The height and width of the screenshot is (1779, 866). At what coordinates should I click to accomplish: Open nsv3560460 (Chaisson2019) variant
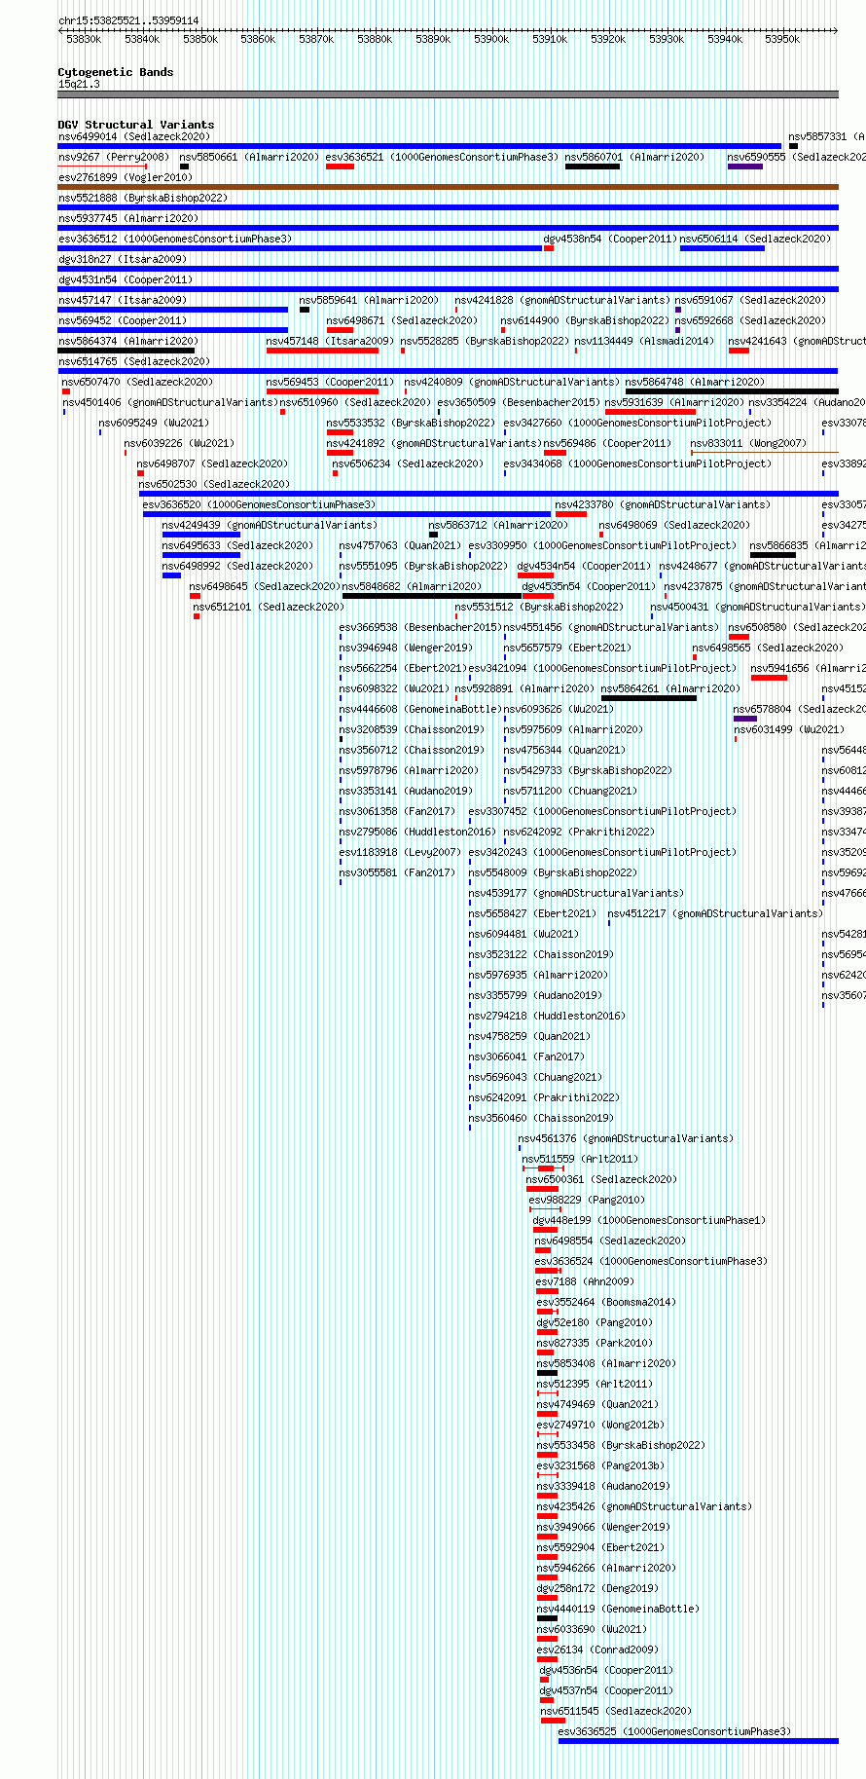[542, 1118]
